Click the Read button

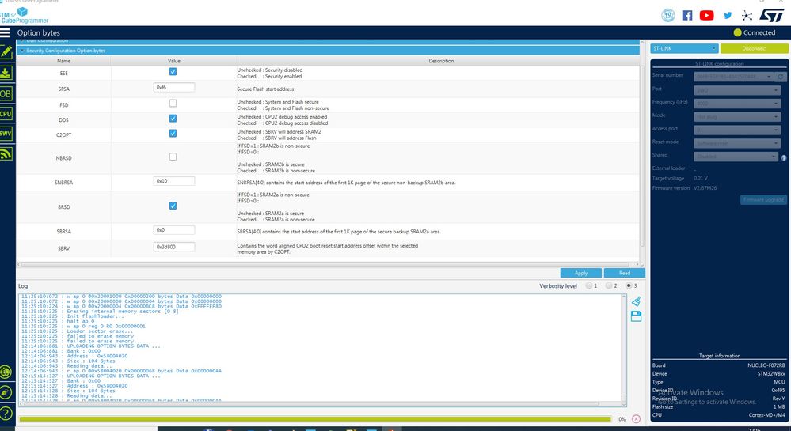coord(625,273)
